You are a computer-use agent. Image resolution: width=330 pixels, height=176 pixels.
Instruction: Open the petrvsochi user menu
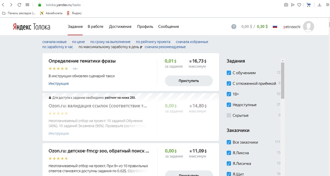click(x=292, y=27)
